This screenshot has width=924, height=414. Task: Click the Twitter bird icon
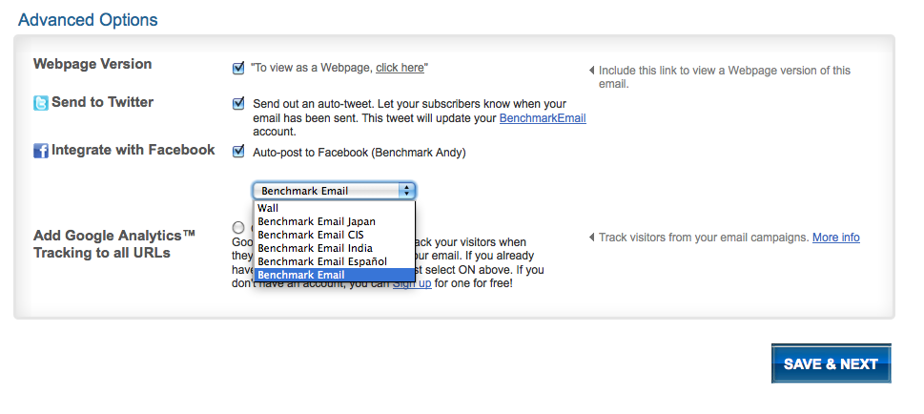click(x=41, y=103)
